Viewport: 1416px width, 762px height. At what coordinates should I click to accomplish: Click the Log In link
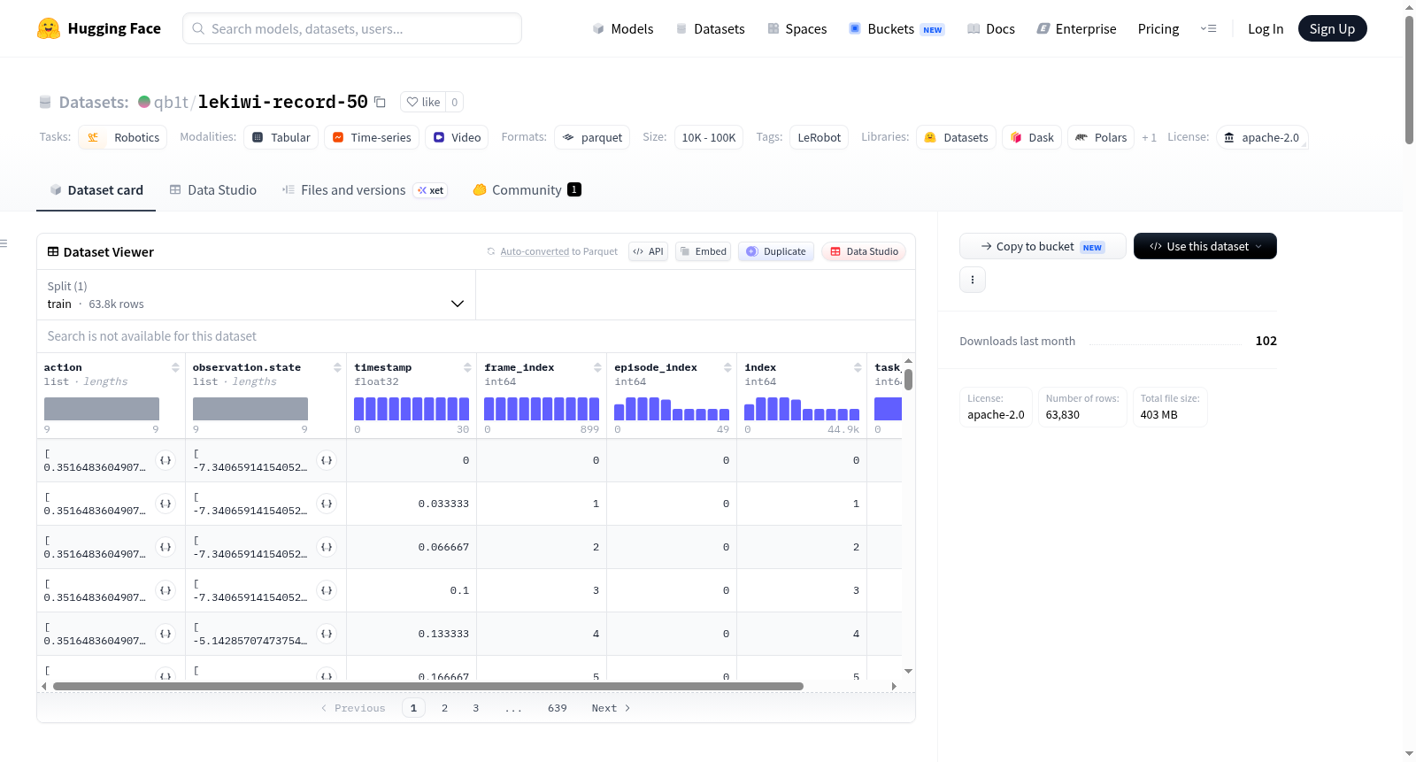pyautogui.click(x=1265, y=28)
